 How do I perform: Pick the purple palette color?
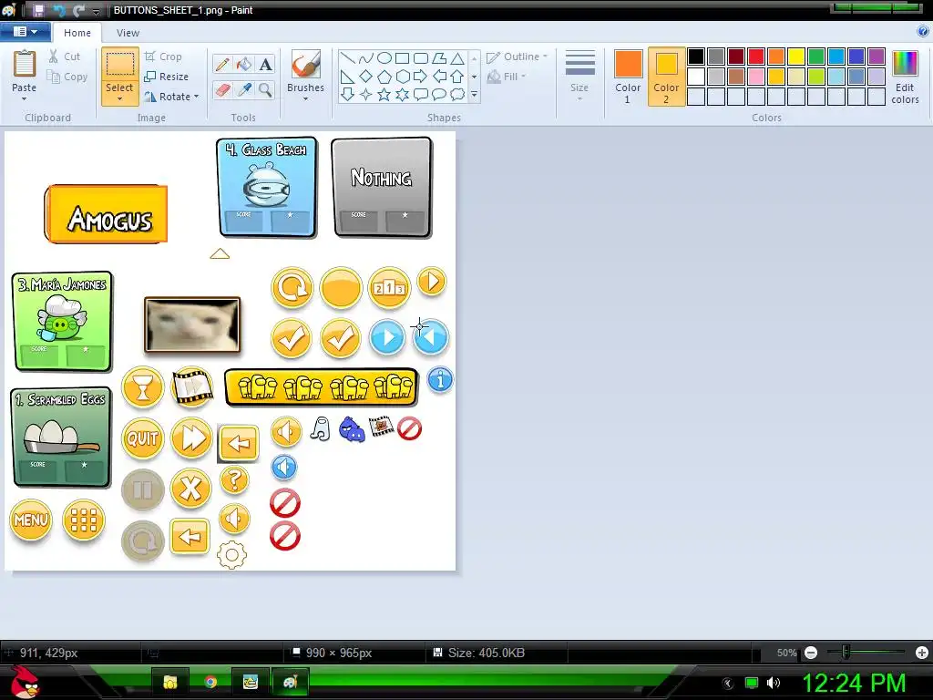(x=877, y=57)
